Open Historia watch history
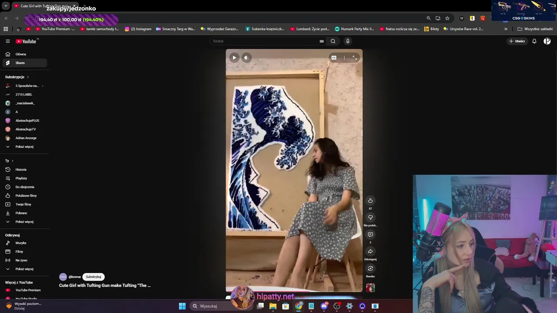The image size is (557, 313). point(25,170)
